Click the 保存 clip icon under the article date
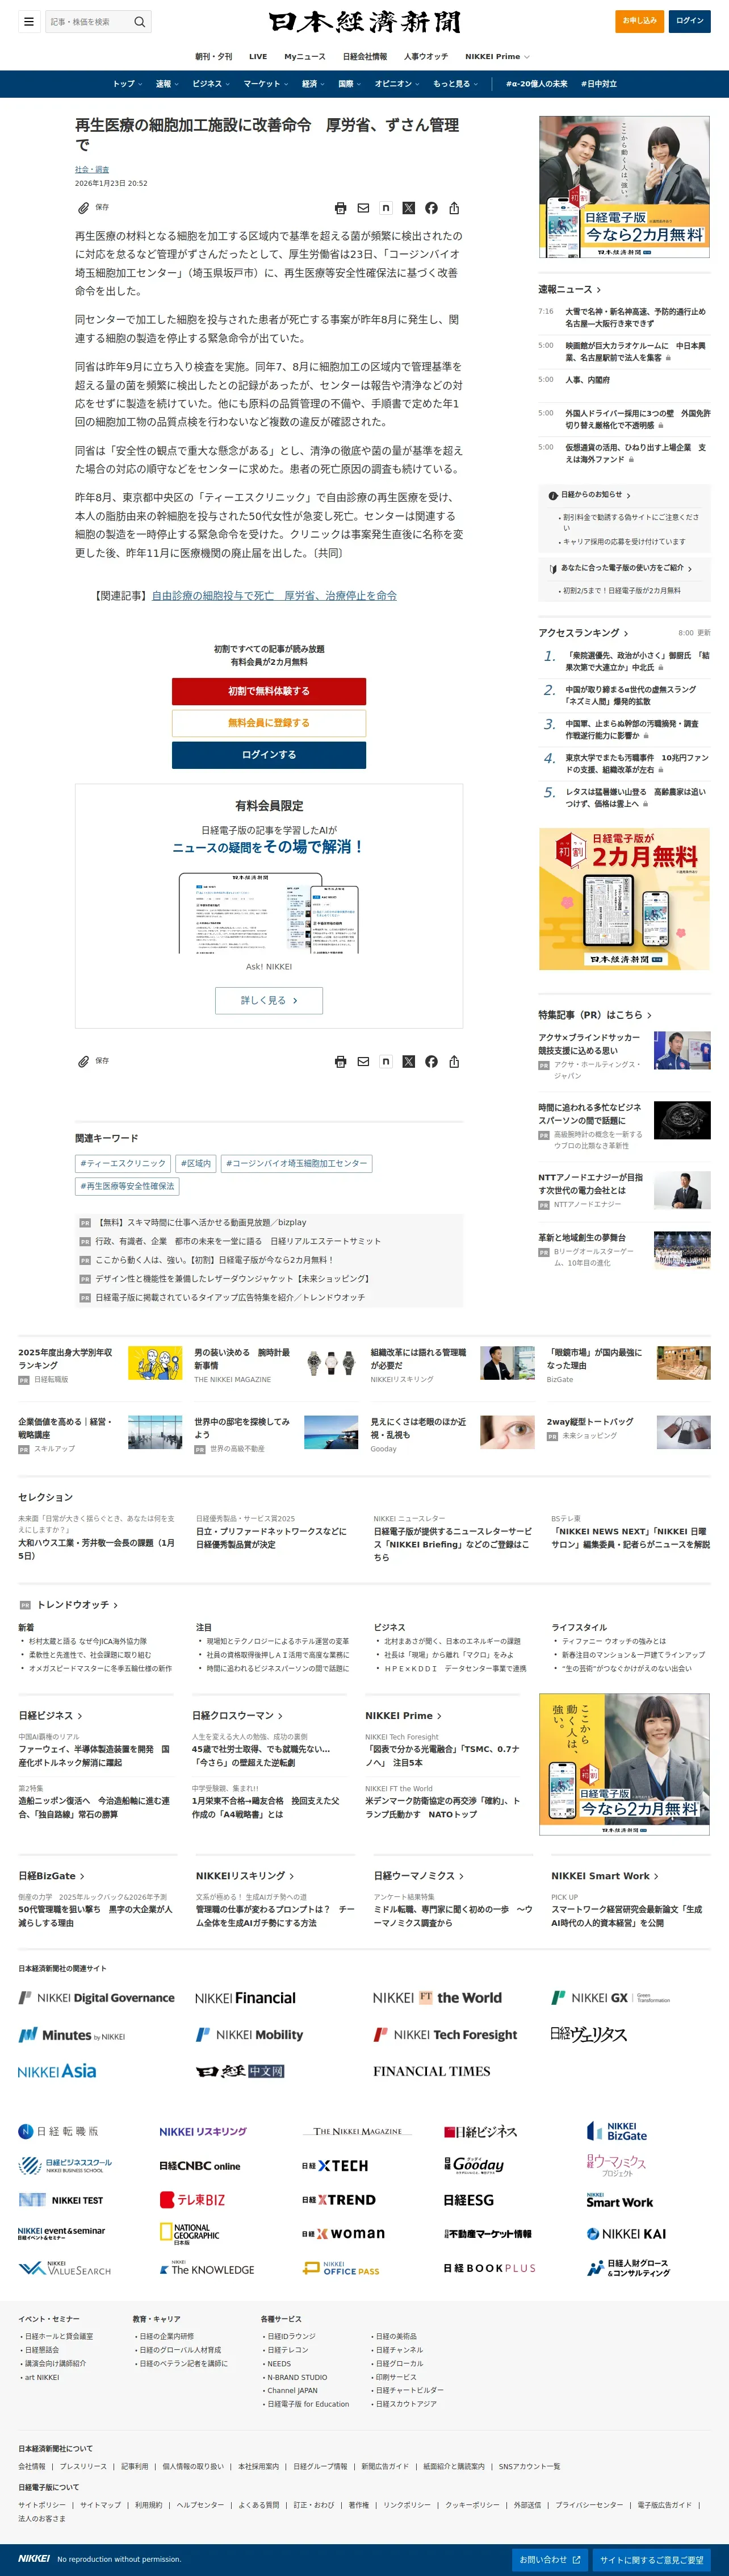This screenshot has height=2576, width=729. (84, 208)
